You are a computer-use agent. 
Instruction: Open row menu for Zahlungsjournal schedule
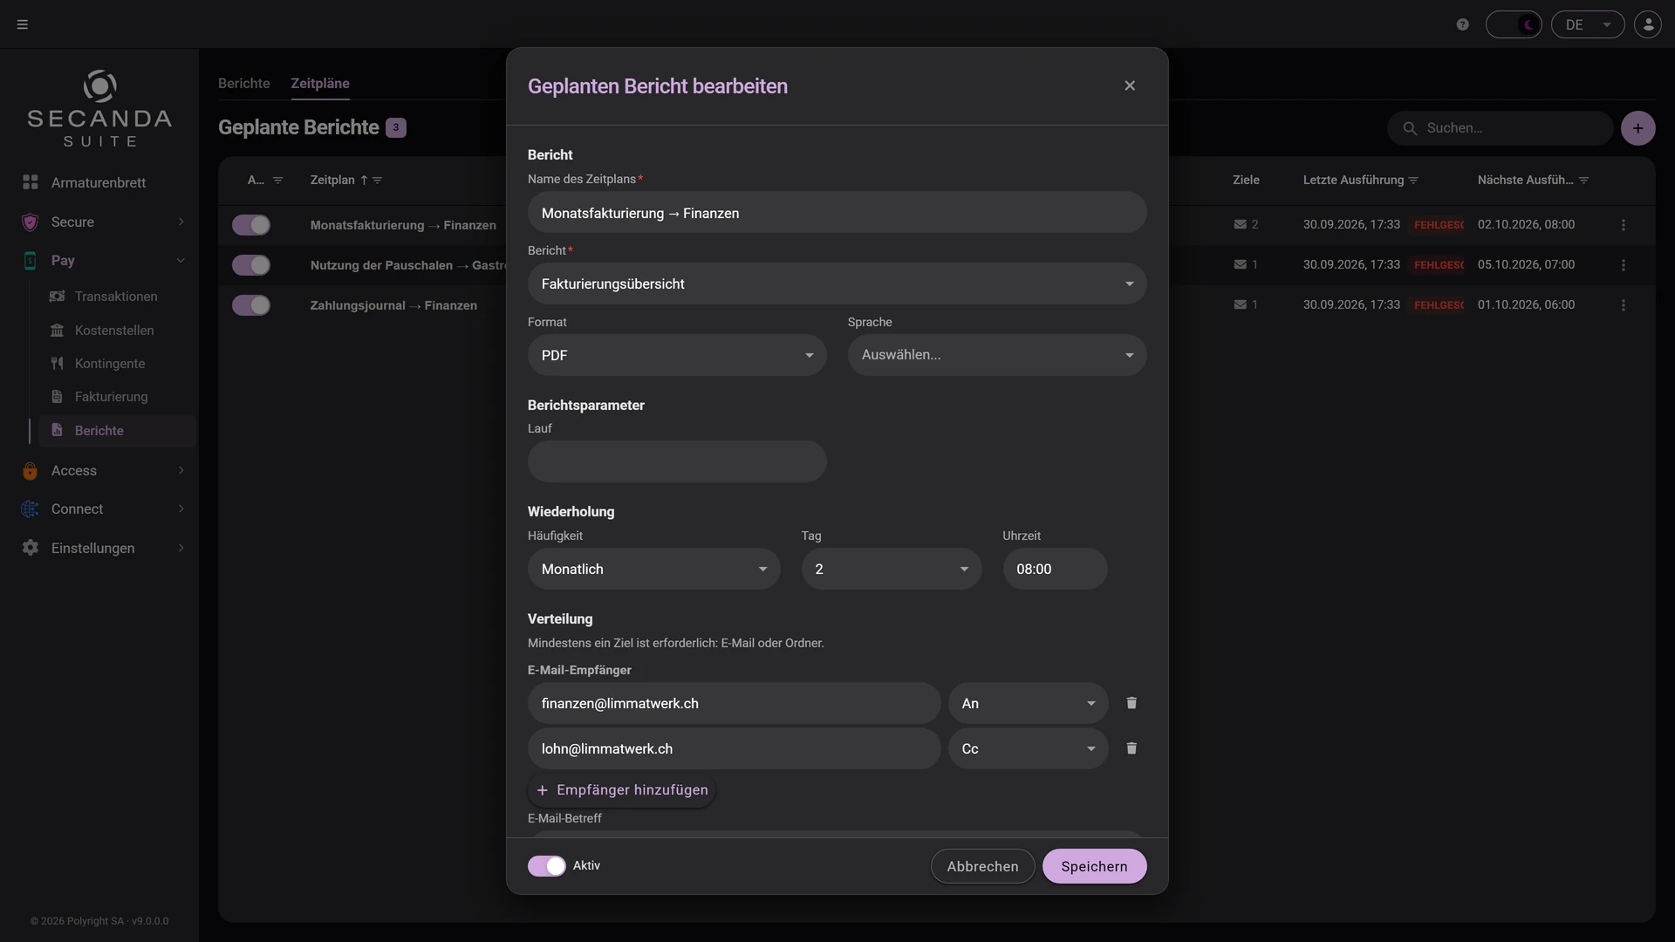click(x=1624, y=305)
